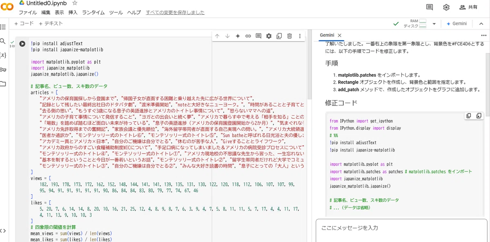Image resolution: width=490 pixels, height=242 pixels.
Task: Run the first code cell
Action: tap(22, 44)
